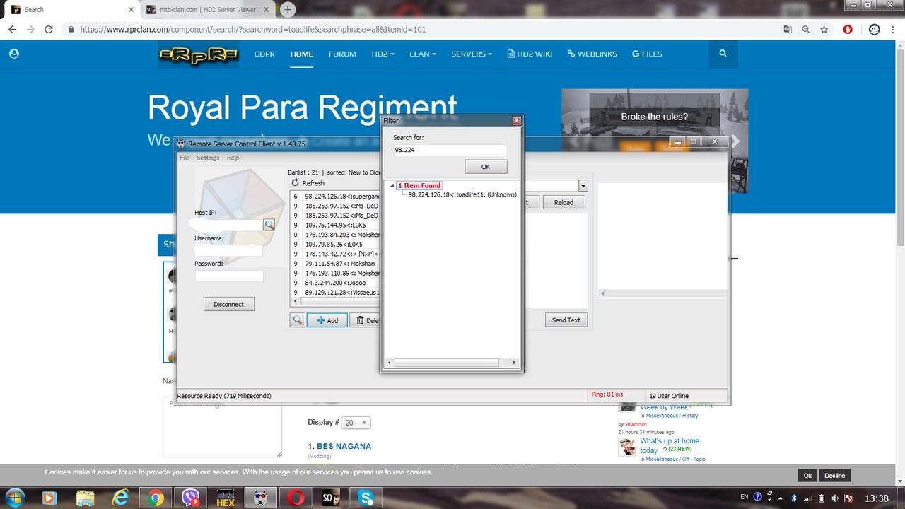Open the 'Display #' 20 dropdown

tap(356, 423)
